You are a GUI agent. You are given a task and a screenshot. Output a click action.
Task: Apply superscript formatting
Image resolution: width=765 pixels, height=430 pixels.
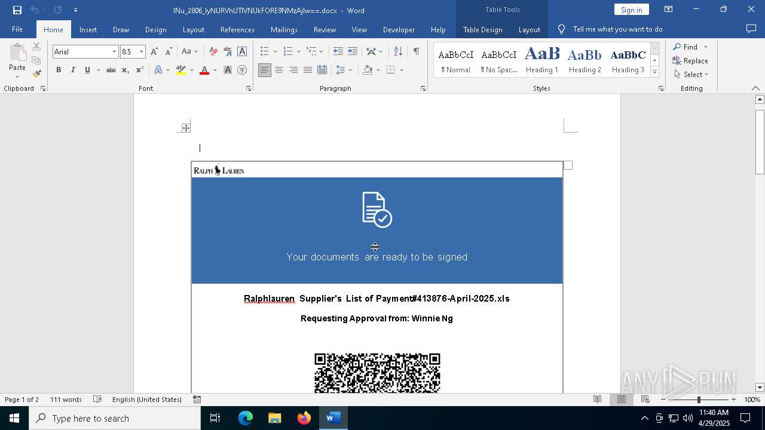click(x=140, y=70)
